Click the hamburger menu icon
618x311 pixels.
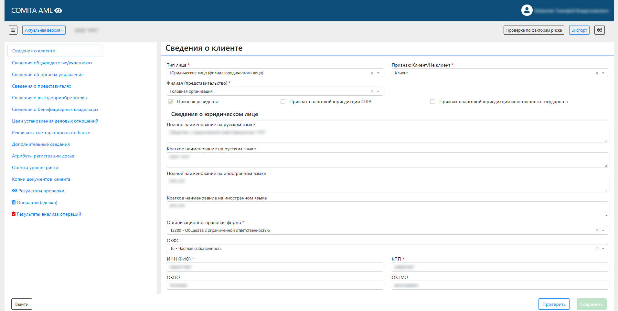point(13,30)
